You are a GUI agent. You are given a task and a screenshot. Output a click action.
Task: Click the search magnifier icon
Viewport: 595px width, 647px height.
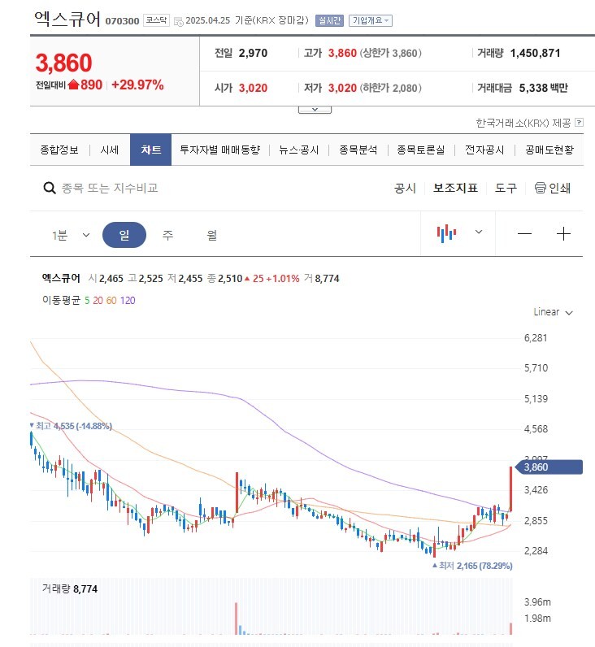(x=50, y=188)
